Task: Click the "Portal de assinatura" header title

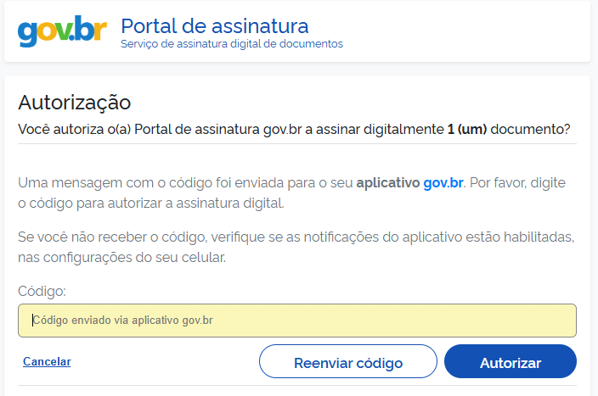Action: tap(215, 25)
